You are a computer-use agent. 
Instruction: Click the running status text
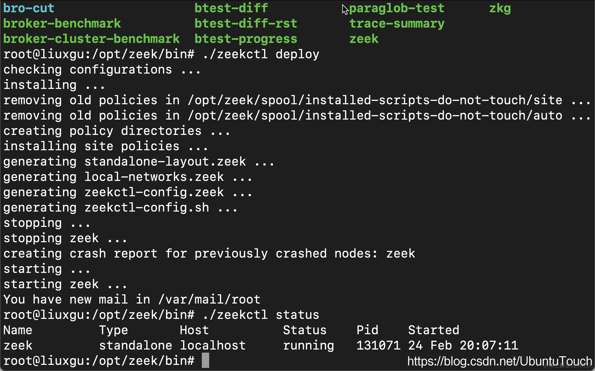pyautogui.click(x=308, y=346)
